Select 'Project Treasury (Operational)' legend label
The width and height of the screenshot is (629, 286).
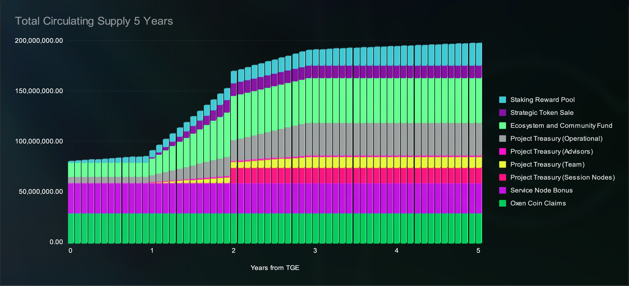point(556,138)
